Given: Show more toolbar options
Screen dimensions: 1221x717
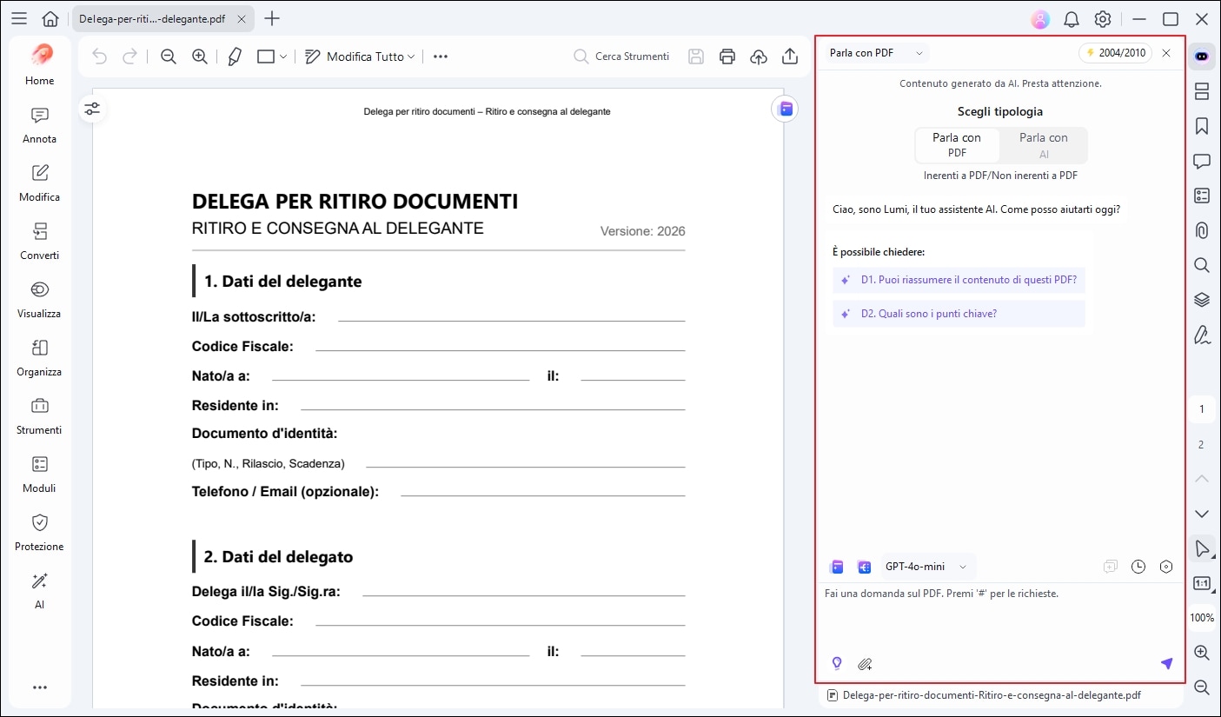Looking at the screenshot, I should 441,56.
